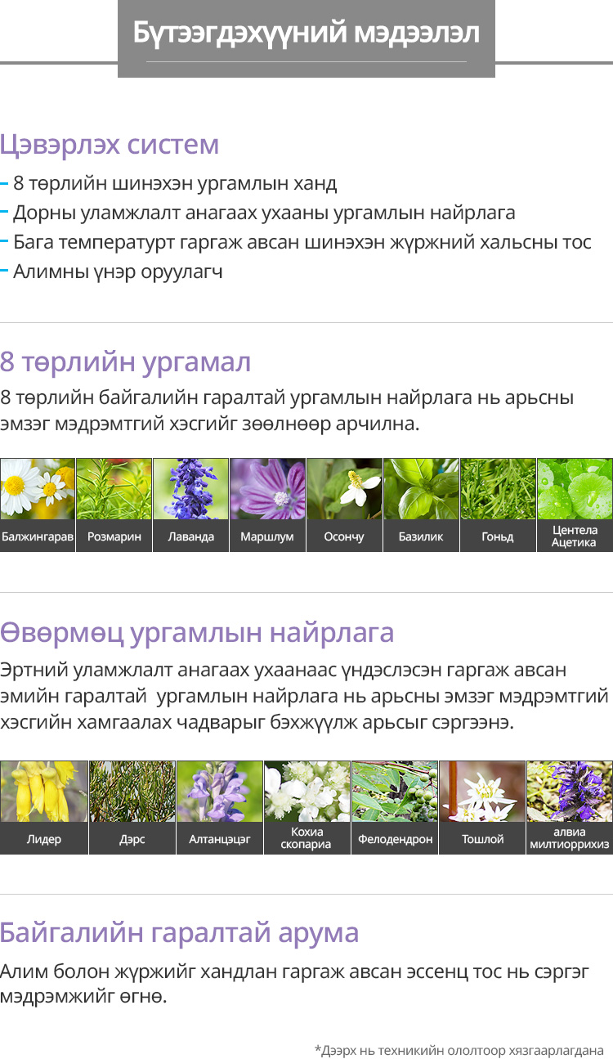Click the 8 төрлийн ургамал heading
This screenshot has height=1059, width=613.
(x=125, y=361)
